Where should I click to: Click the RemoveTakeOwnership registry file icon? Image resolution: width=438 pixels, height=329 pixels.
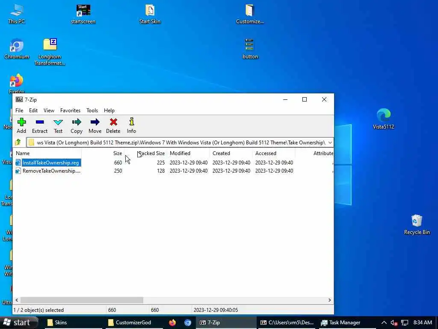(x=18, y=171)
